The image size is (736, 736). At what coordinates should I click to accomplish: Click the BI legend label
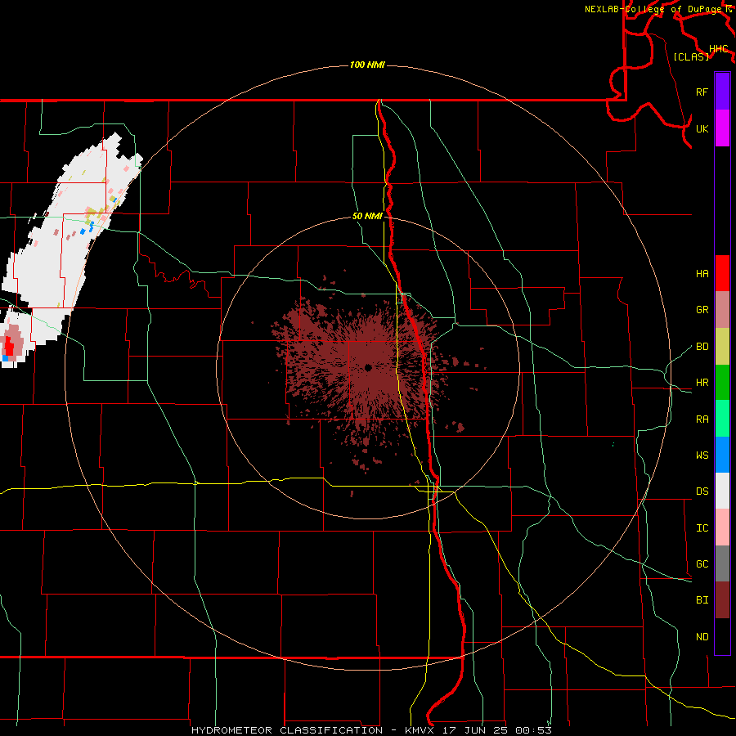click(x=702, y=600)
